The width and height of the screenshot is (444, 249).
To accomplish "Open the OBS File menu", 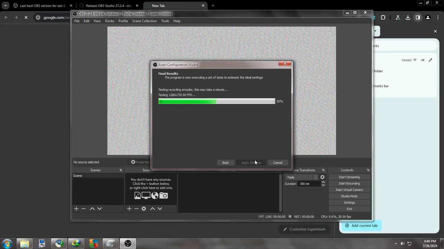I will [77, 21].
